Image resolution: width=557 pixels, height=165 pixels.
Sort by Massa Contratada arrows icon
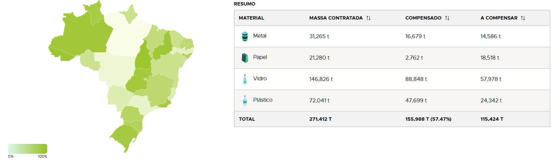(x=368, y=18)
